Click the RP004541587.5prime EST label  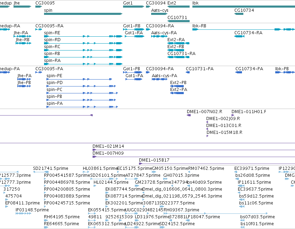tap(67, 175)
